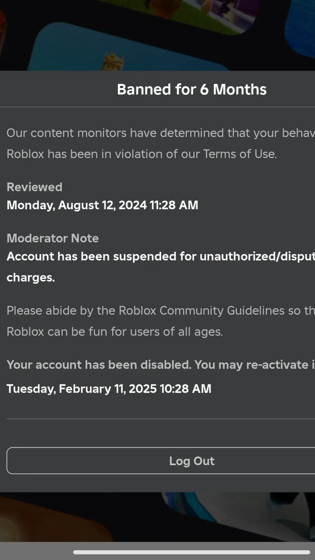The width and height of the screenshot is (315, 560).
Task: Click the "Banned for 6 Months" heading
Action: point(192,90)
